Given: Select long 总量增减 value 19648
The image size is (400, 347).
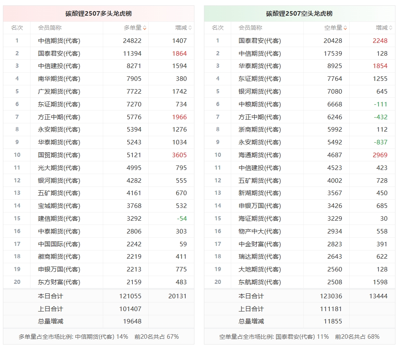Looking at the screenshot, I should point(132,321).
